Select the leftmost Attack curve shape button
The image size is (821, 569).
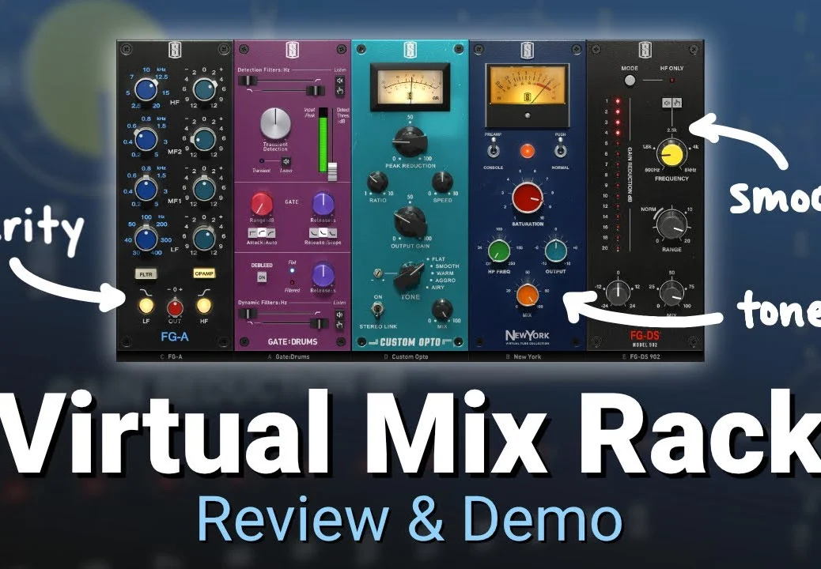click(252, 232)
